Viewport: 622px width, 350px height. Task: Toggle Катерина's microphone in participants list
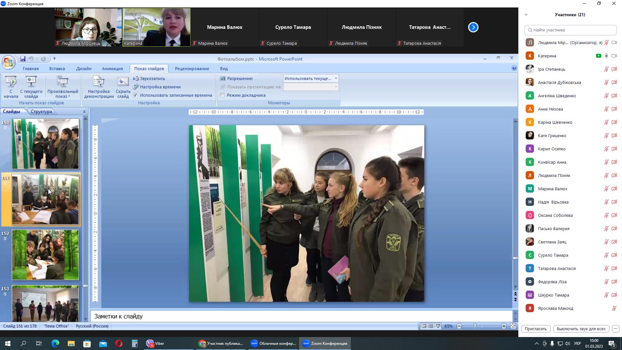pos(606,56)
